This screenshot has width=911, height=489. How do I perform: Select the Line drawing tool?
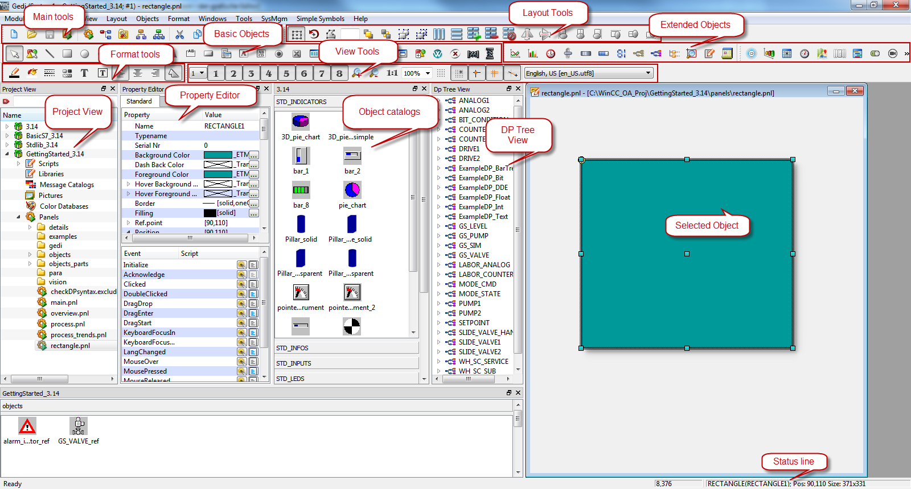coord(50,53)
